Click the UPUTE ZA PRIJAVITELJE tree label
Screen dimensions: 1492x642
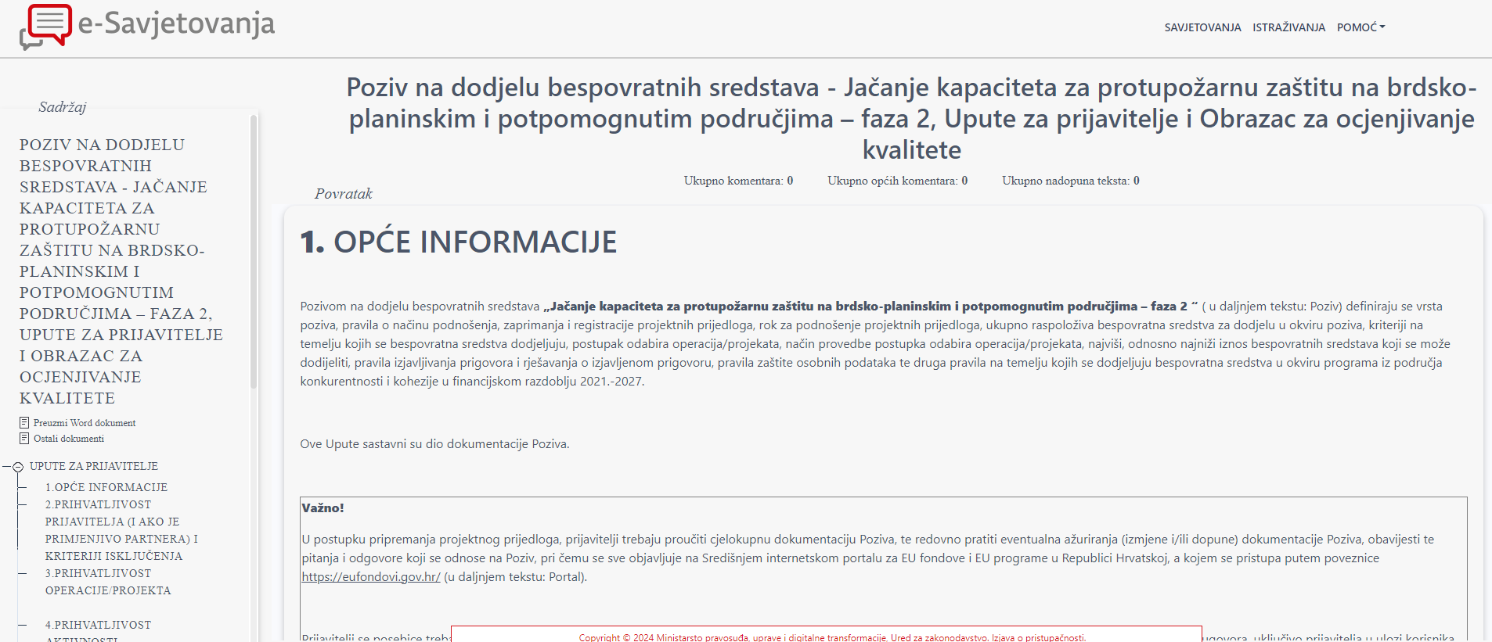94,466
